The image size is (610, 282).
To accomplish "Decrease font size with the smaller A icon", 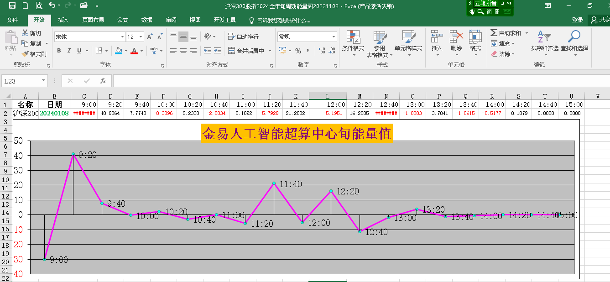I will 160,37.
